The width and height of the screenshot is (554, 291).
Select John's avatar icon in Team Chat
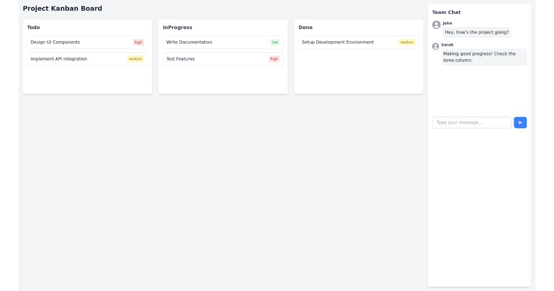click(436, 25)
